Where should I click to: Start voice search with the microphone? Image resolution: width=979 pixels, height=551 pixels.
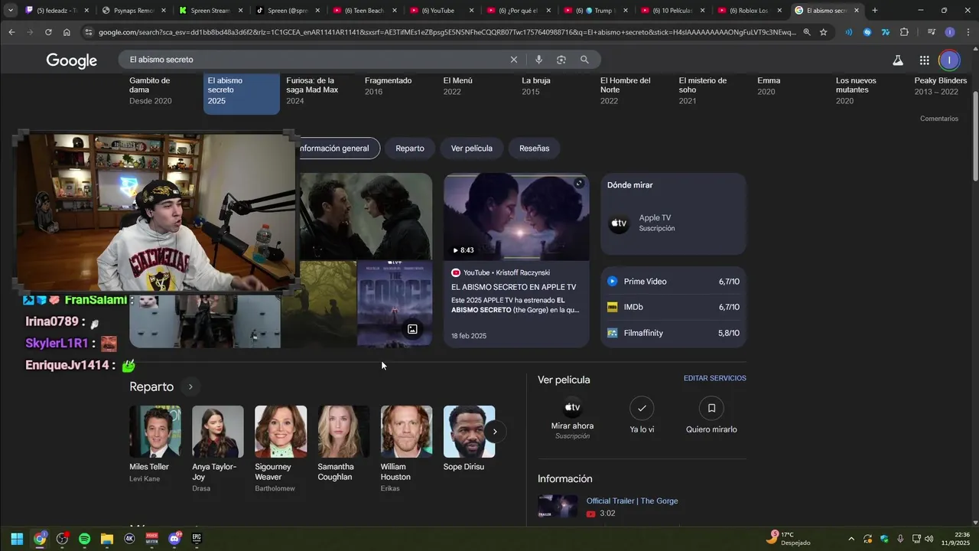point(538,60)
